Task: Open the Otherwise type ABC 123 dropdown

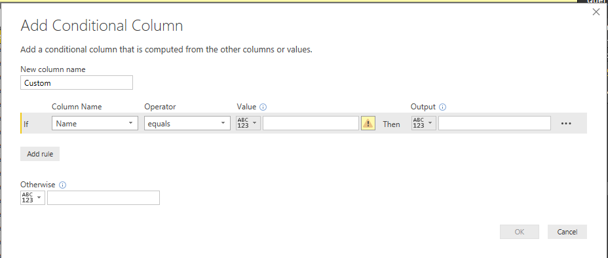Action: 33,198
